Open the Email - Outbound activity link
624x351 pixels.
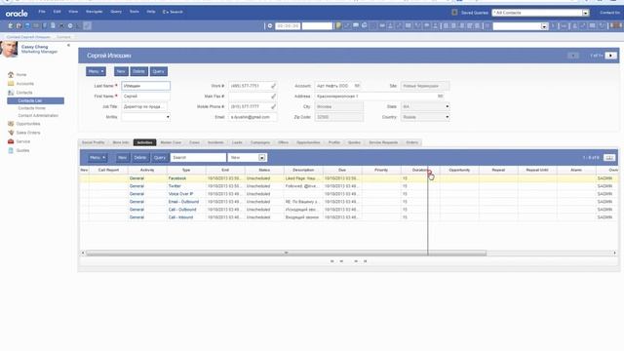point(183,202)
